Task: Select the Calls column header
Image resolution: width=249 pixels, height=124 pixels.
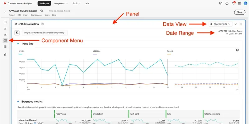Action: [x=169, y=114]
